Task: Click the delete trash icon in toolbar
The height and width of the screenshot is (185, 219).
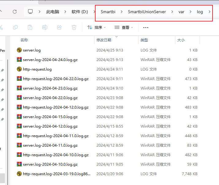Action: 74,27
